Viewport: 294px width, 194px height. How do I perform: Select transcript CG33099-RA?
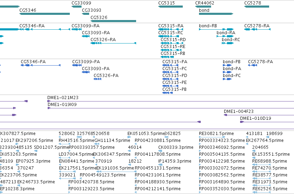click(x=76, y=29)
